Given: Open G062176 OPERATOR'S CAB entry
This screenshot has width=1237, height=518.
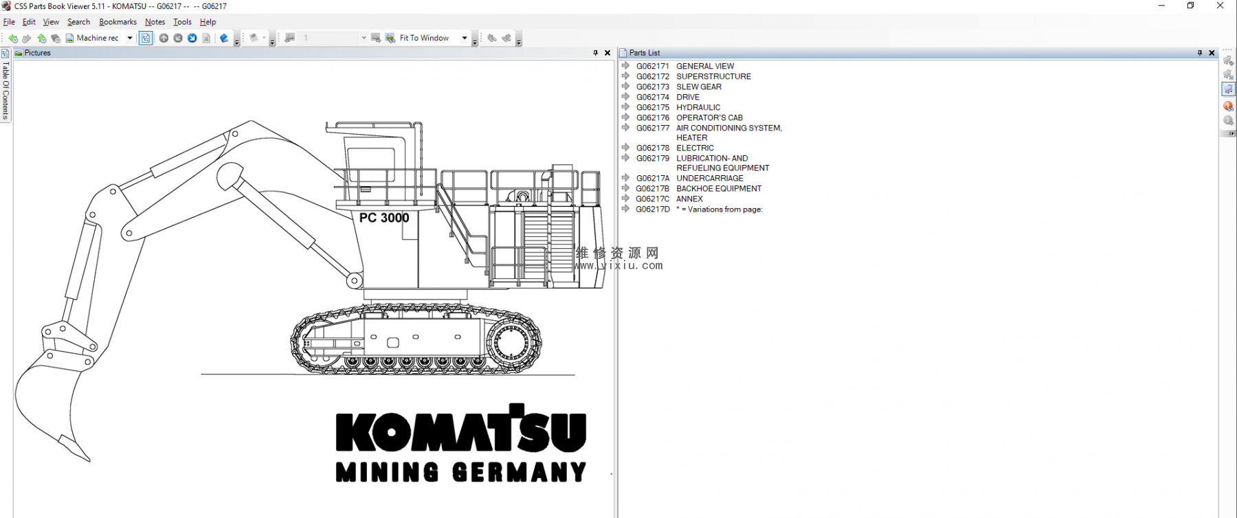Looking at the screenshot, I should (x=689, y=117).
